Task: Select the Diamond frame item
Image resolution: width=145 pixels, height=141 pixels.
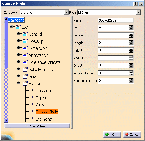Action: 44,119
